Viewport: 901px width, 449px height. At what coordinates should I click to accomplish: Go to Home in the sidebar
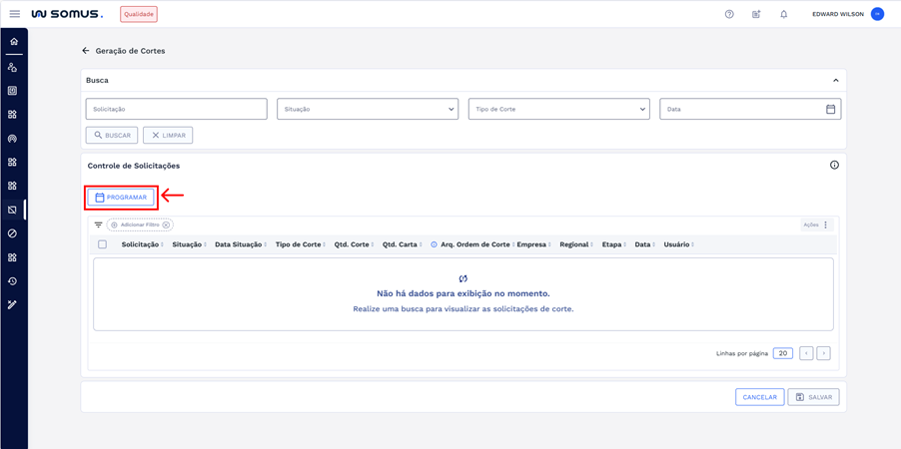click(13, 42)
